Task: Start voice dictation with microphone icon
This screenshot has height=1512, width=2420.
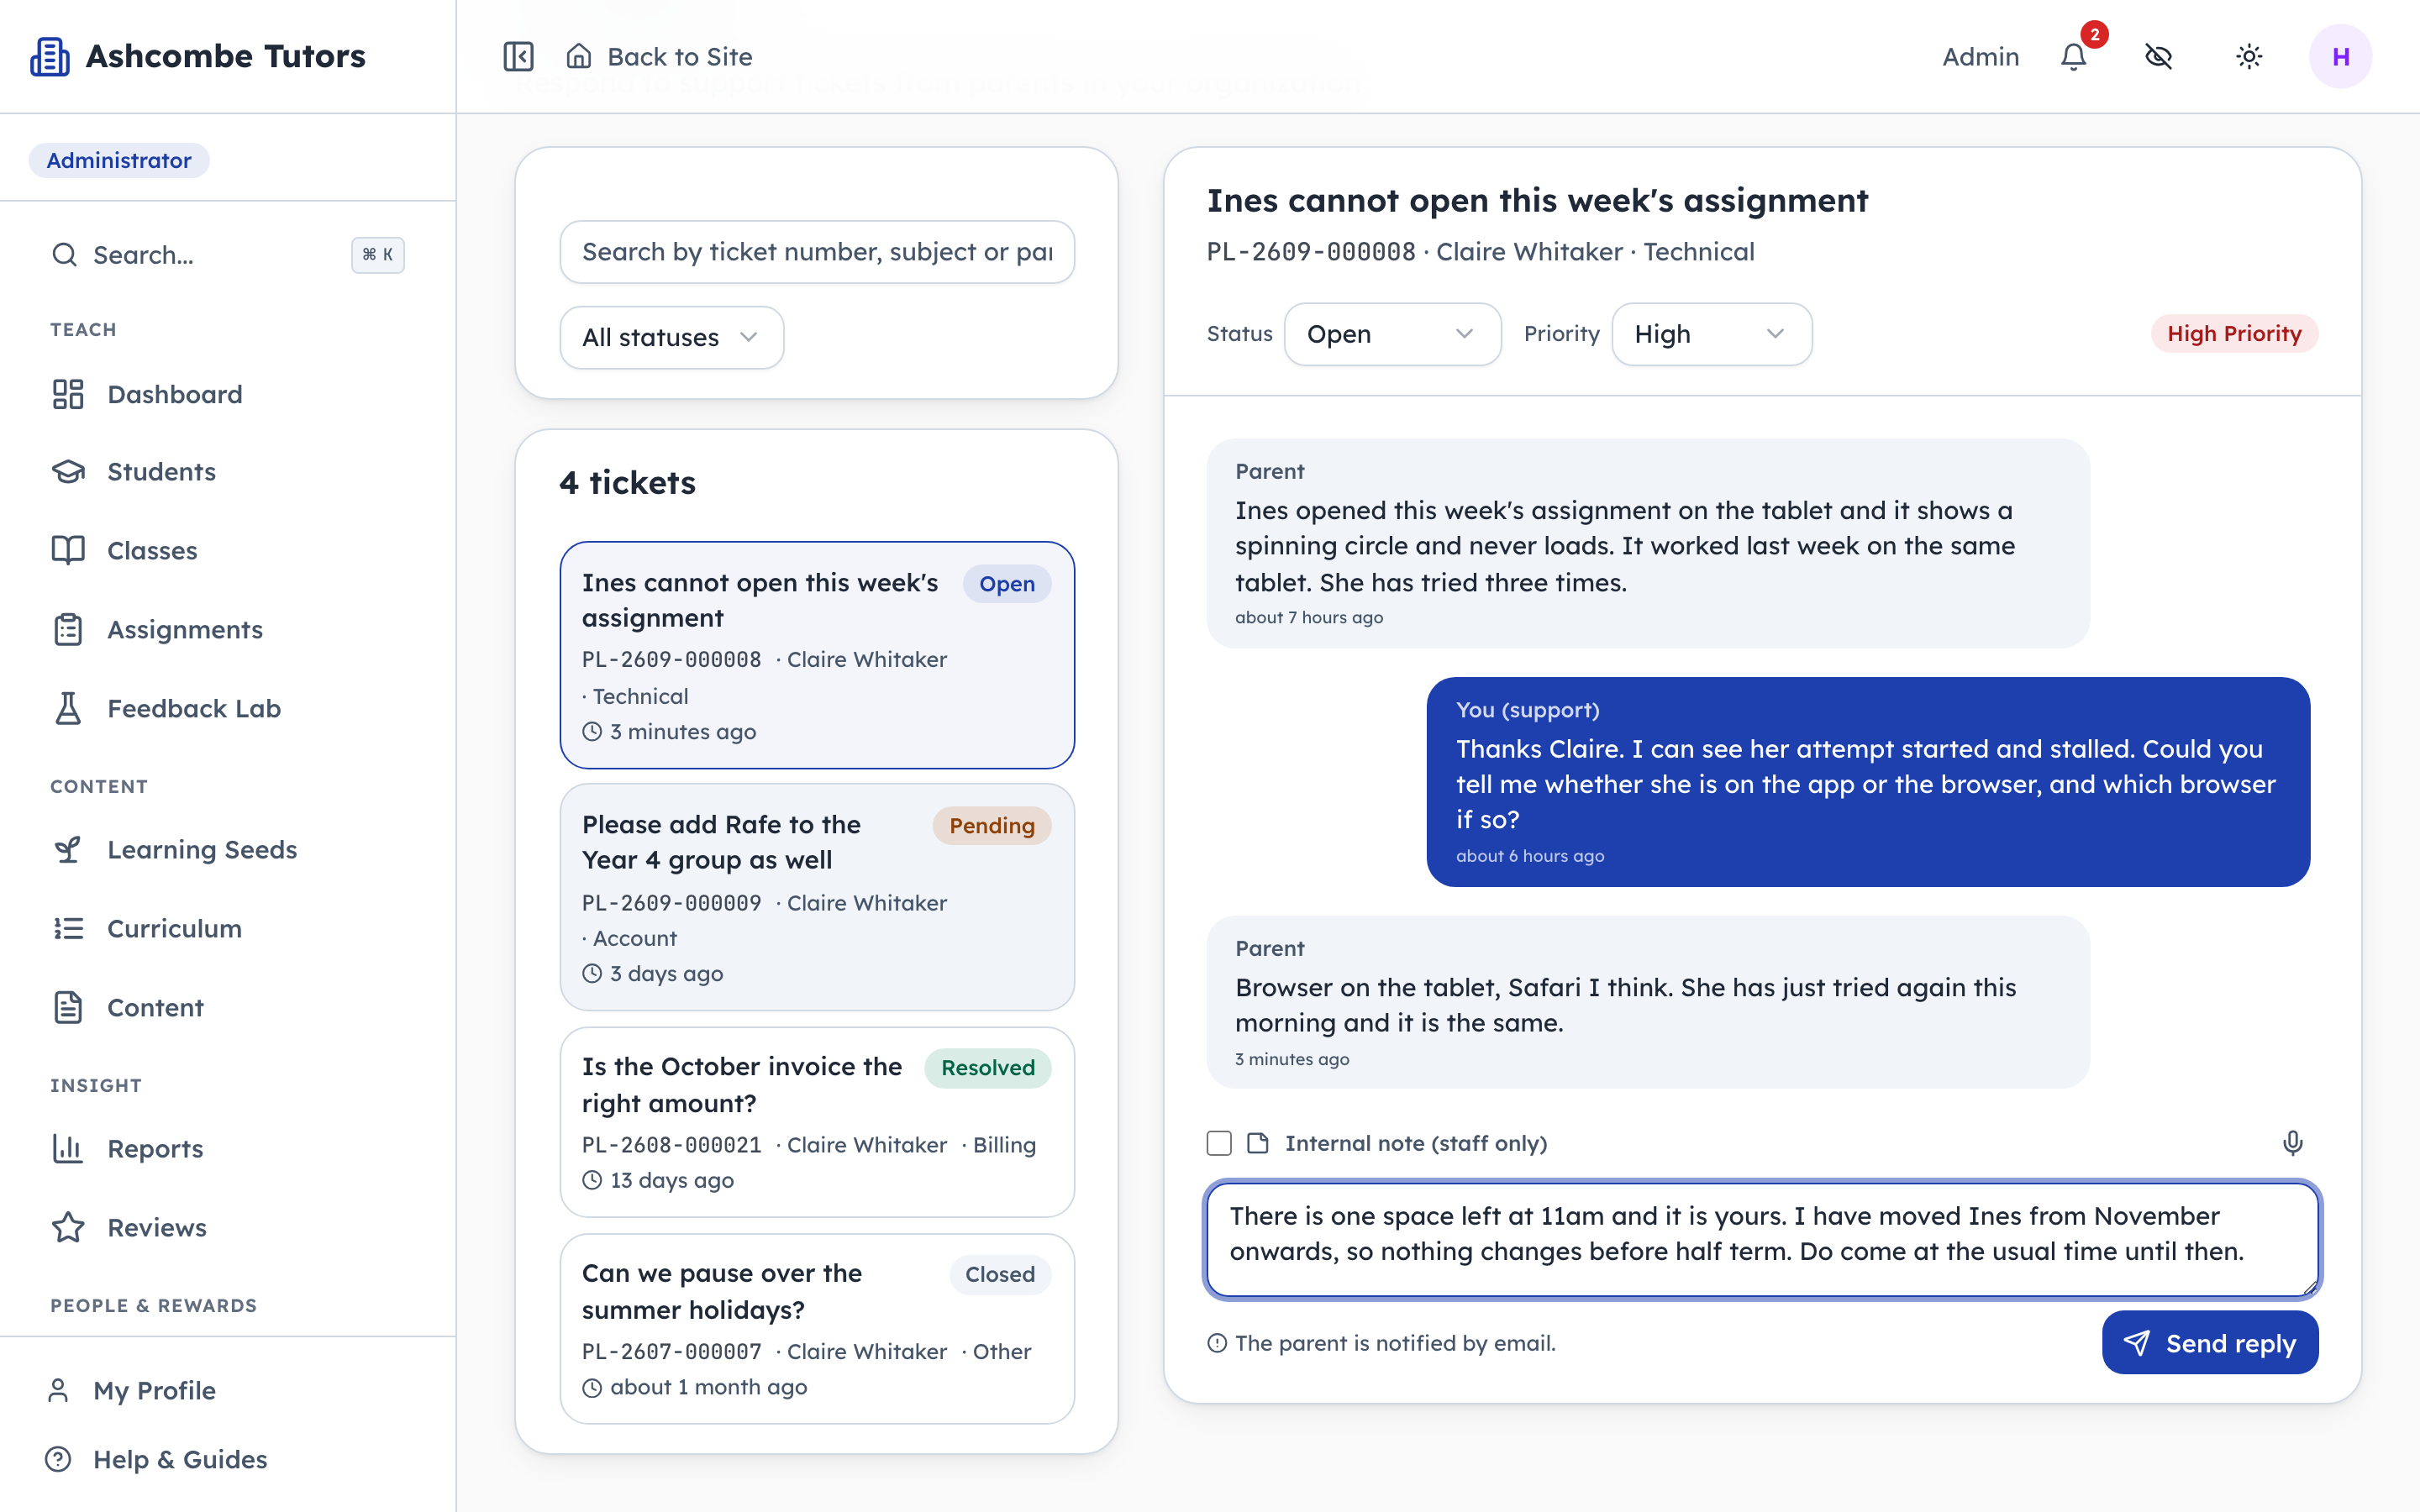Action: [2293, 1143]
